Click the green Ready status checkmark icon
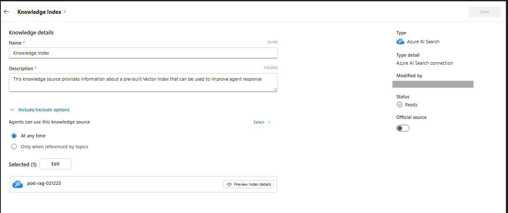Viewport: 508px width, 213px height. (400, 105)
